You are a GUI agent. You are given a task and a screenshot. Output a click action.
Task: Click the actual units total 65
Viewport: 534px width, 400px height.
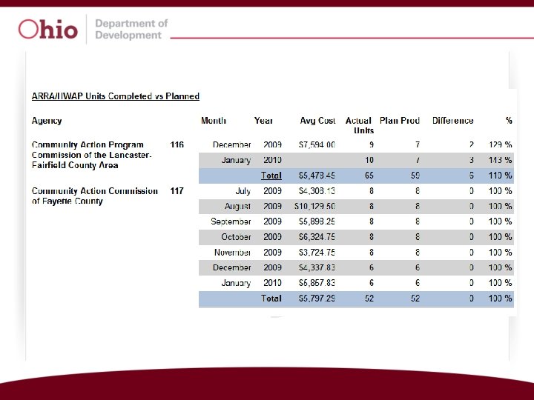coord(369,176)
